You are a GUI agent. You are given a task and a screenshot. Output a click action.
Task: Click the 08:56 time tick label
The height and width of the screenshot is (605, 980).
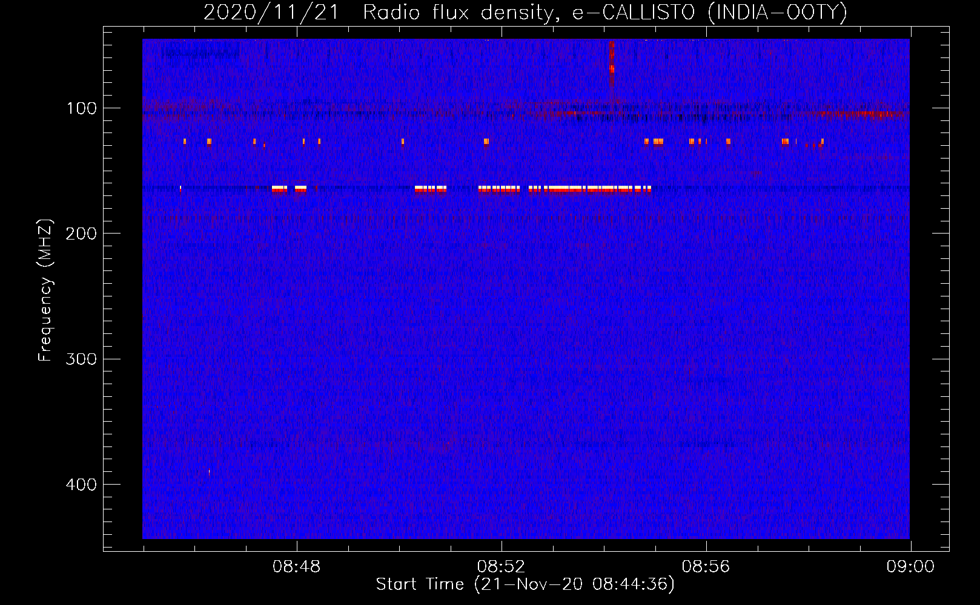click(x=706, y=567)
